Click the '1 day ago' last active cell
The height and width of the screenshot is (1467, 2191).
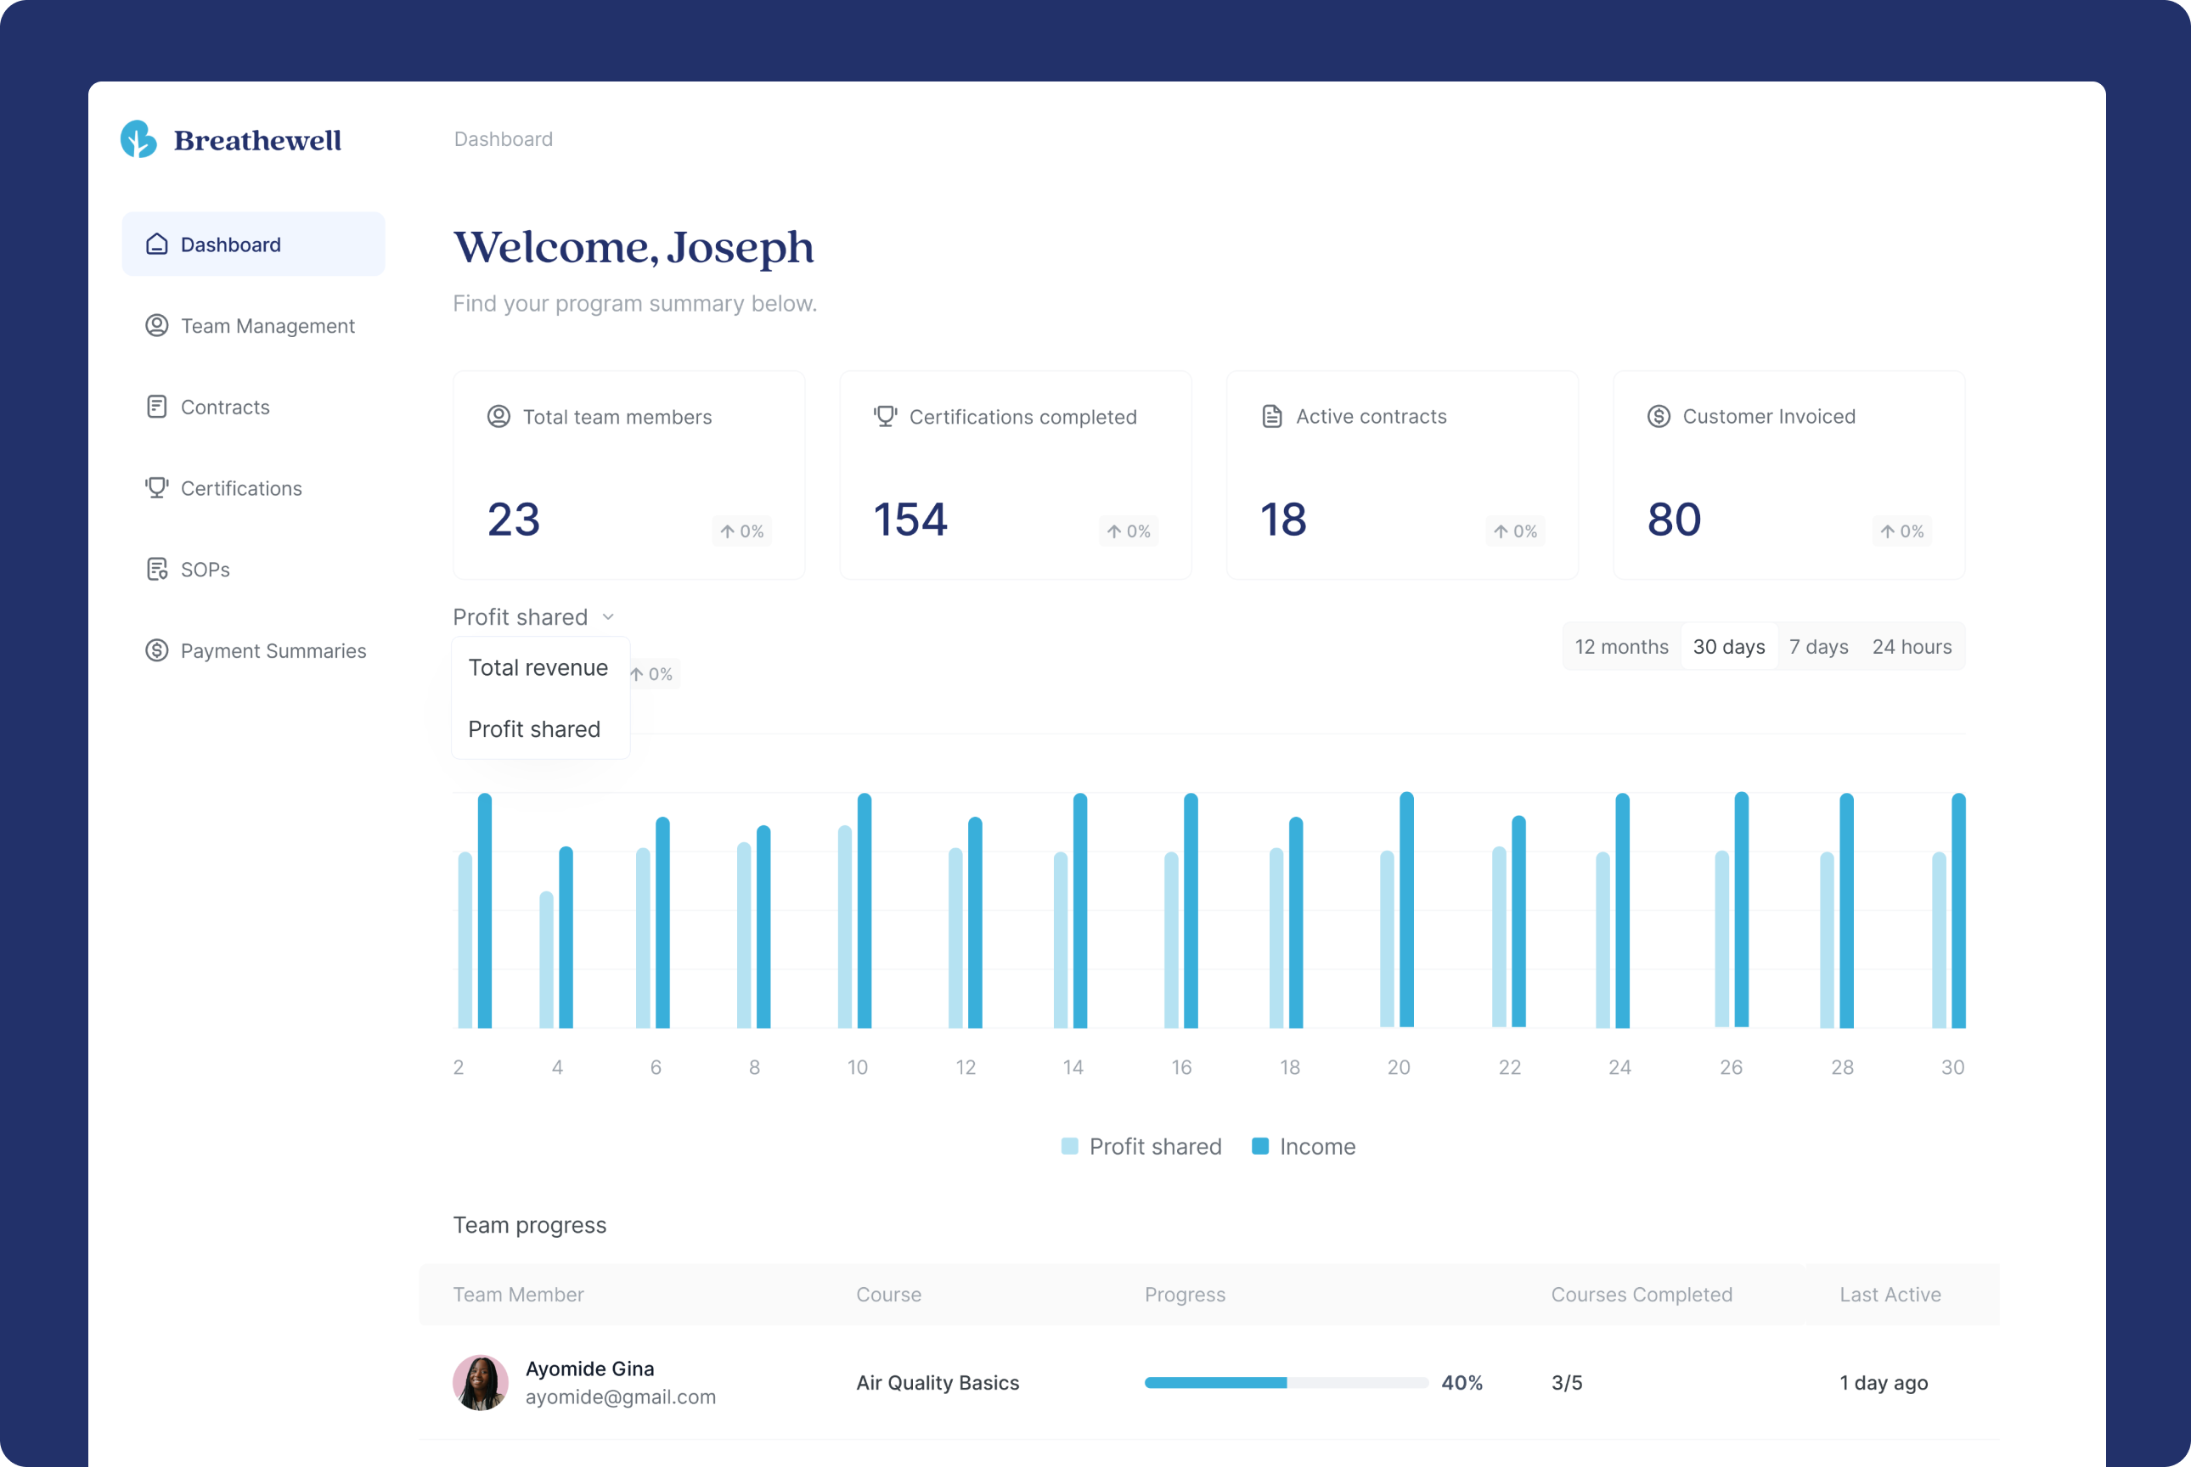(1883, 1383)
